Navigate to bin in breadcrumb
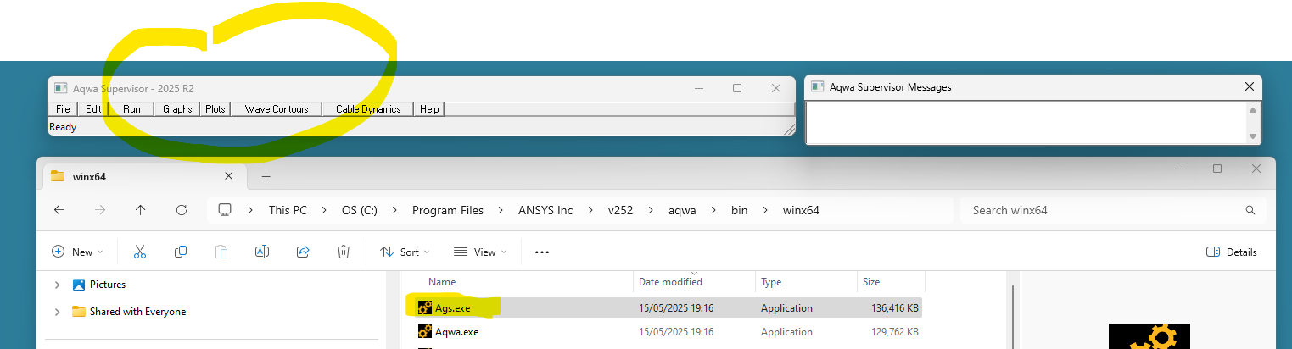This screenshot has width=1292, height=349. [739, 210]
